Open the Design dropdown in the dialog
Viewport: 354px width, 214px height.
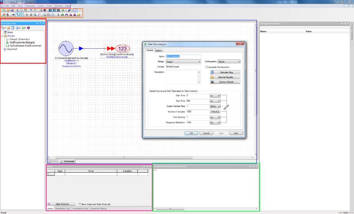[x=199, y=62]
